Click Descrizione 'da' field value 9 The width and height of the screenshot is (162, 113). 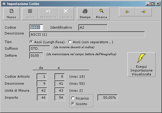point(42,84)
